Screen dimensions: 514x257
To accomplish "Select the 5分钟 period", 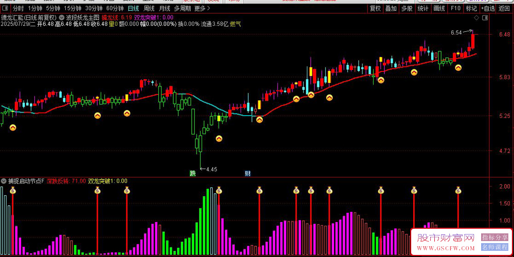I will click(53, 9).
